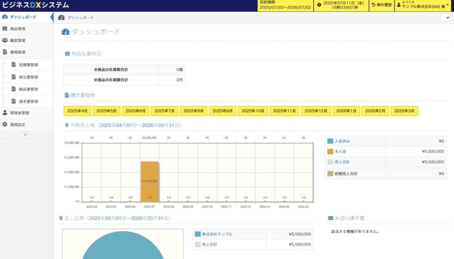This screenshot has width=454, height=259.
Task: Click the 2025年7月 invoice button
Action: (x=164, y=111)
